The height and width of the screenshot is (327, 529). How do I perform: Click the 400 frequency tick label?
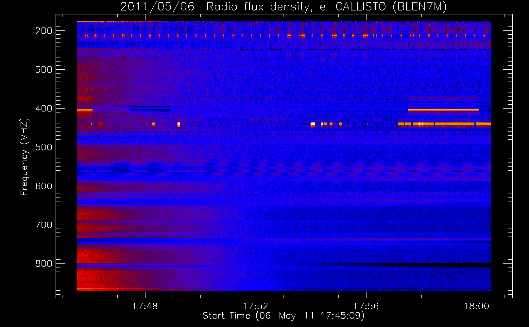pyautogui.click(x=44, y=109)
